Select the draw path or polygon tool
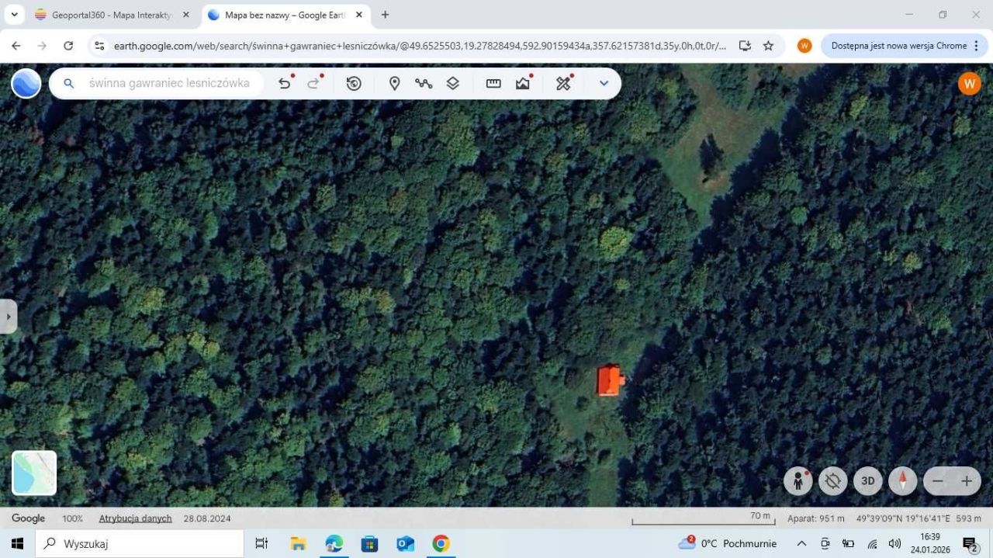 point(424,83)
